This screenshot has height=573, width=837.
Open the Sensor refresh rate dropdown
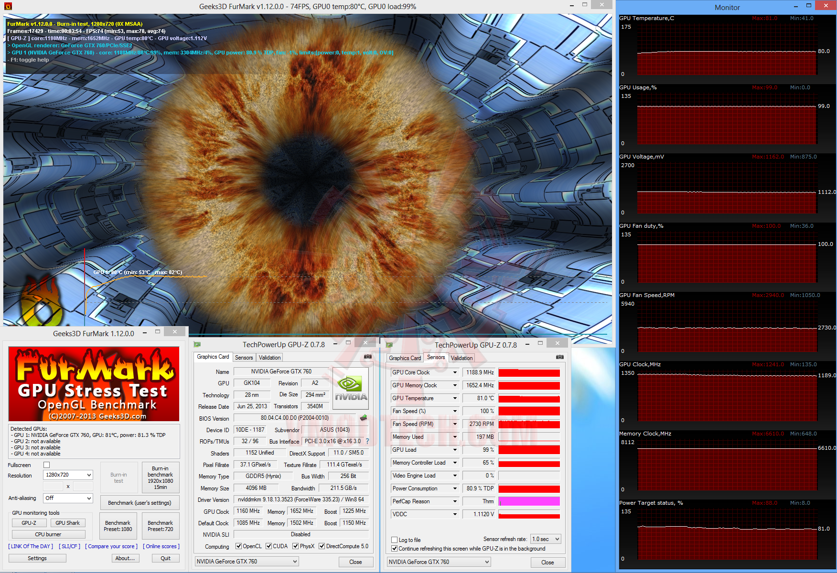546,539
